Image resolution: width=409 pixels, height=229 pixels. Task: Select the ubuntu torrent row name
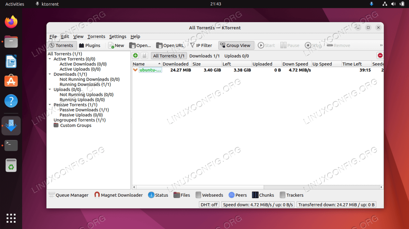click(150, 70)
